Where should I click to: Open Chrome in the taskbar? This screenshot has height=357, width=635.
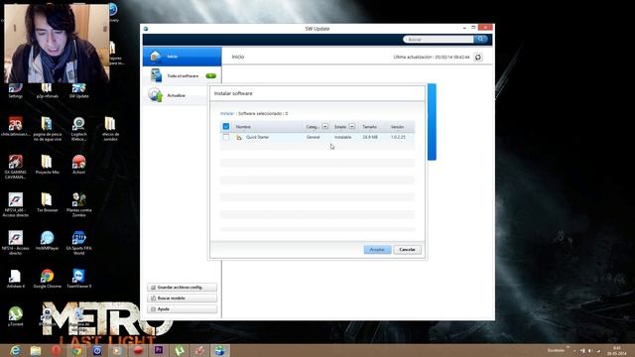click(x=76, y=350)
